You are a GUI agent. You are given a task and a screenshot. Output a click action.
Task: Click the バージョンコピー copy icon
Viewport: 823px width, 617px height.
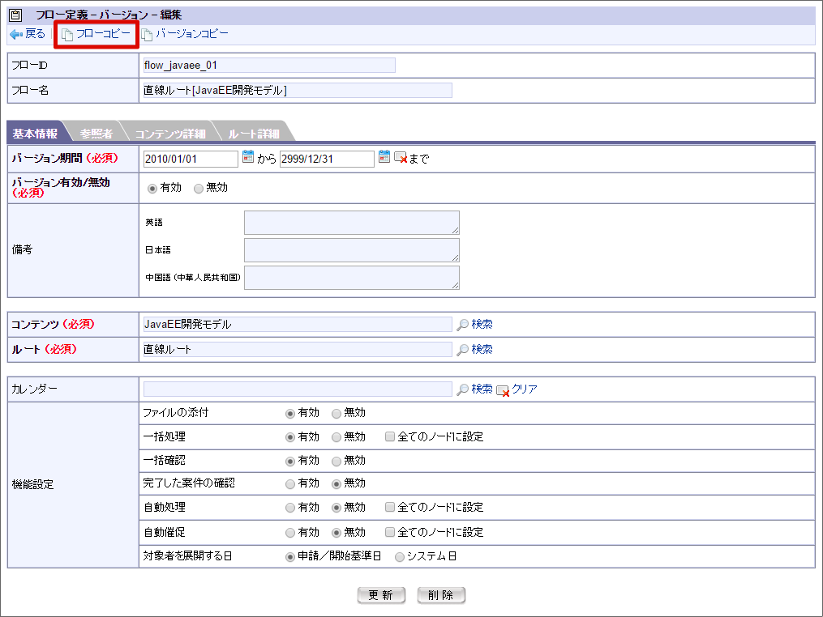(147, 35)
